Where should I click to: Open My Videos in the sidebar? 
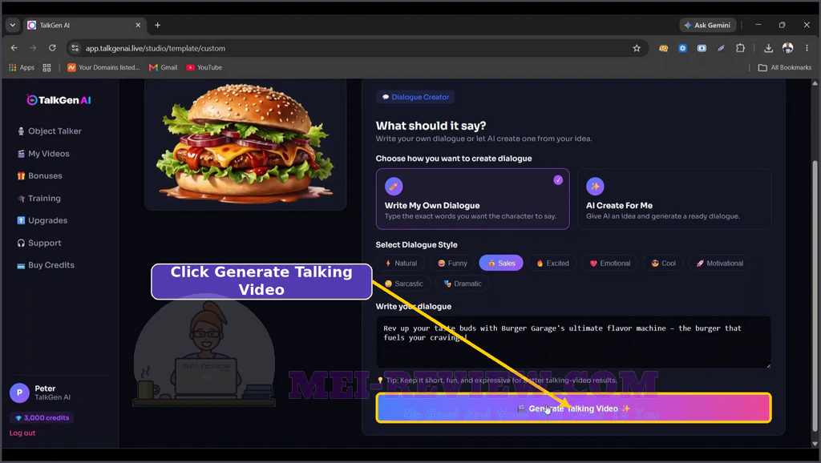coord(43,154)
